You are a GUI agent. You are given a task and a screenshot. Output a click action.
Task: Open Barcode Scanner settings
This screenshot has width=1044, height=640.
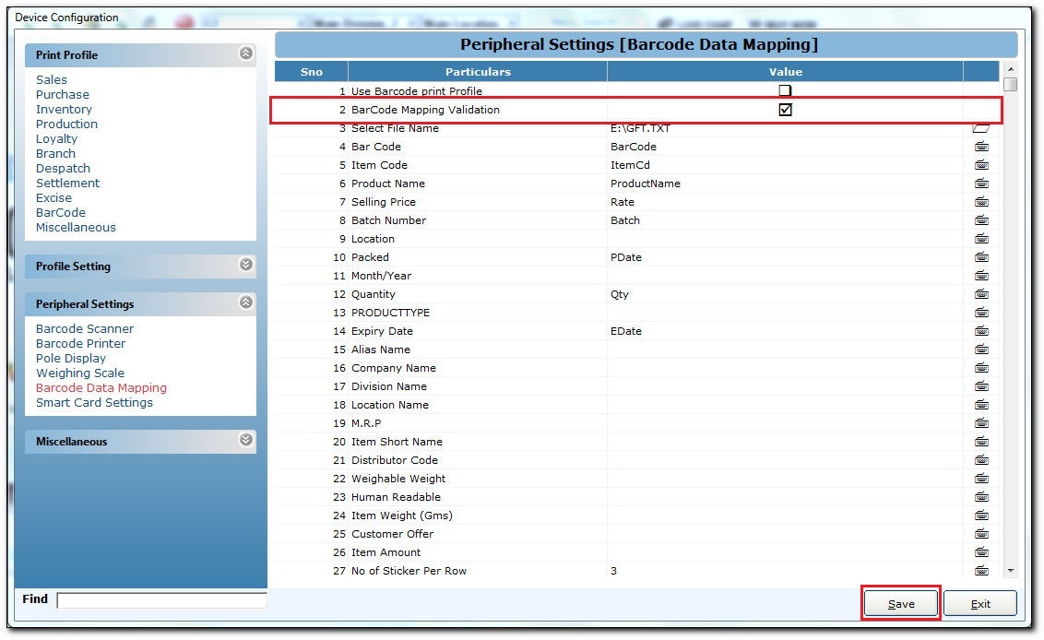tap(85, 329)
